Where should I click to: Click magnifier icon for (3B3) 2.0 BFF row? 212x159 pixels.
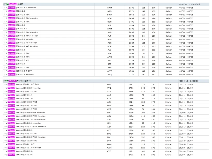[x=6, y=64]
